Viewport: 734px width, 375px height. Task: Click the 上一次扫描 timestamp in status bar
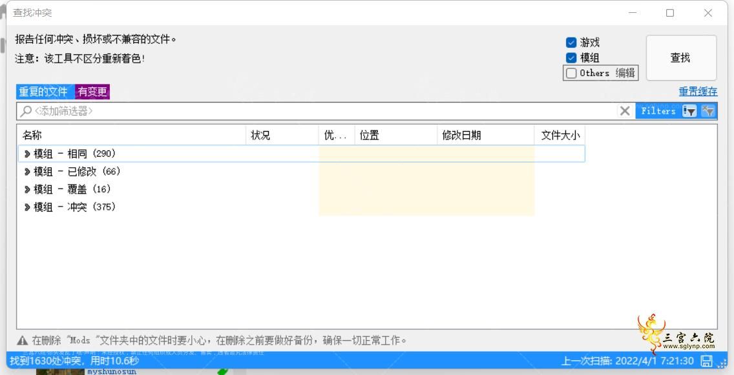[627, 361]
